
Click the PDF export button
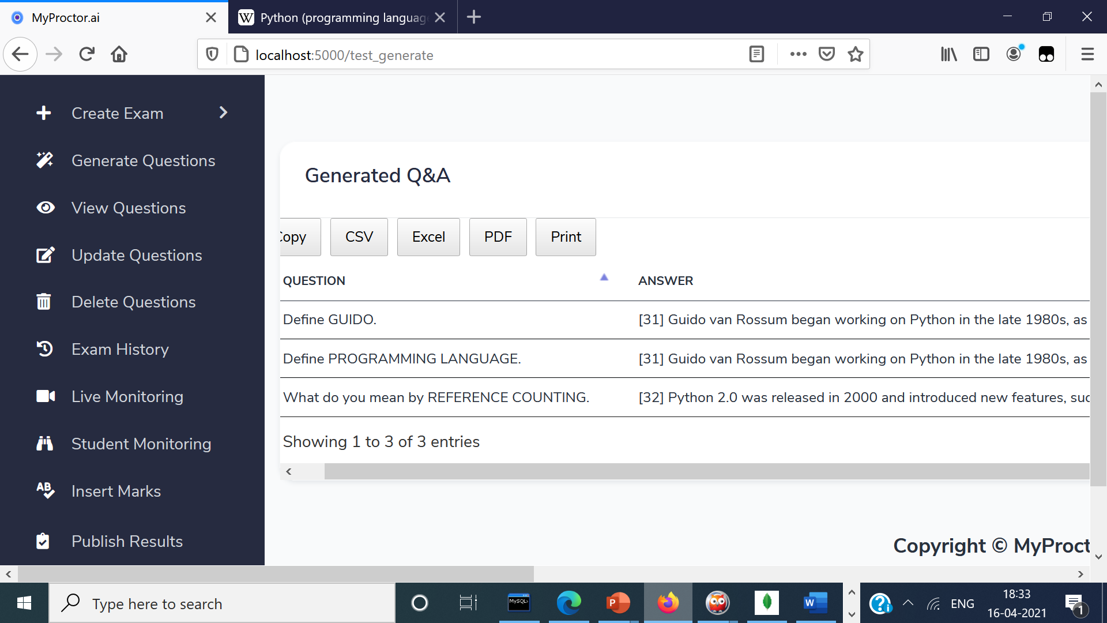[498, 237]
